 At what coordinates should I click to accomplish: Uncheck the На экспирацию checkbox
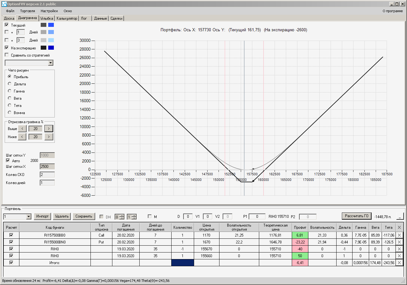pyautogui.click(x=7, y=48)
